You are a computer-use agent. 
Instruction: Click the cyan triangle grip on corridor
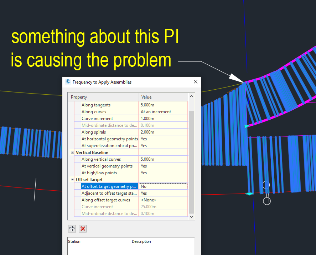(x=247, y=126)
